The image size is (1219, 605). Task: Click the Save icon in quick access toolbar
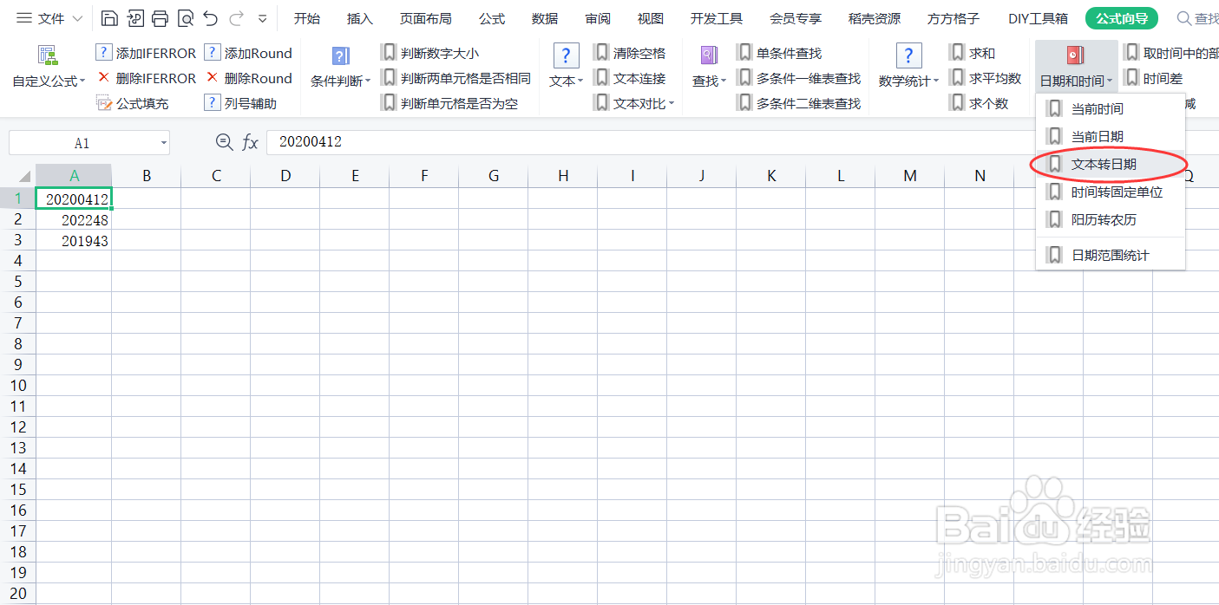[x=109, y=18]
